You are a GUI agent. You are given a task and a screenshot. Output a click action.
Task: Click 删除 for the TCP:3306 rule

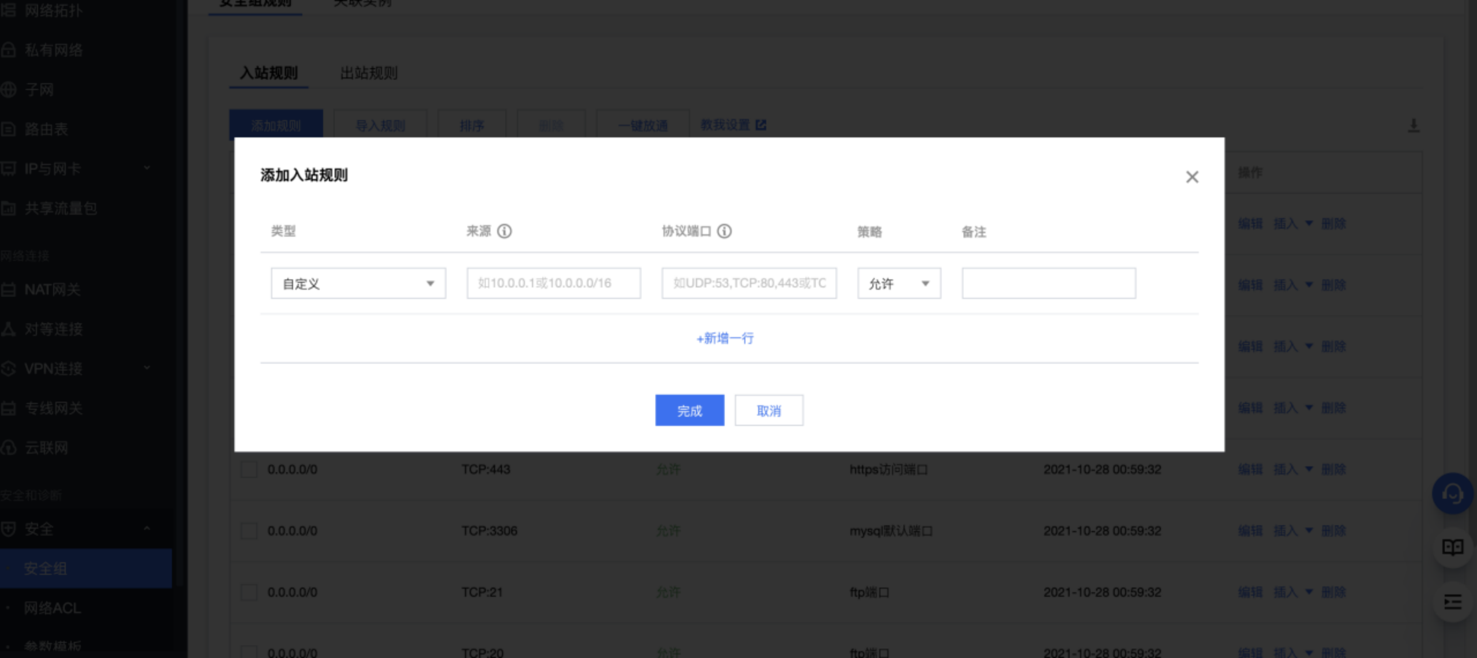(x=1333, y=531)
